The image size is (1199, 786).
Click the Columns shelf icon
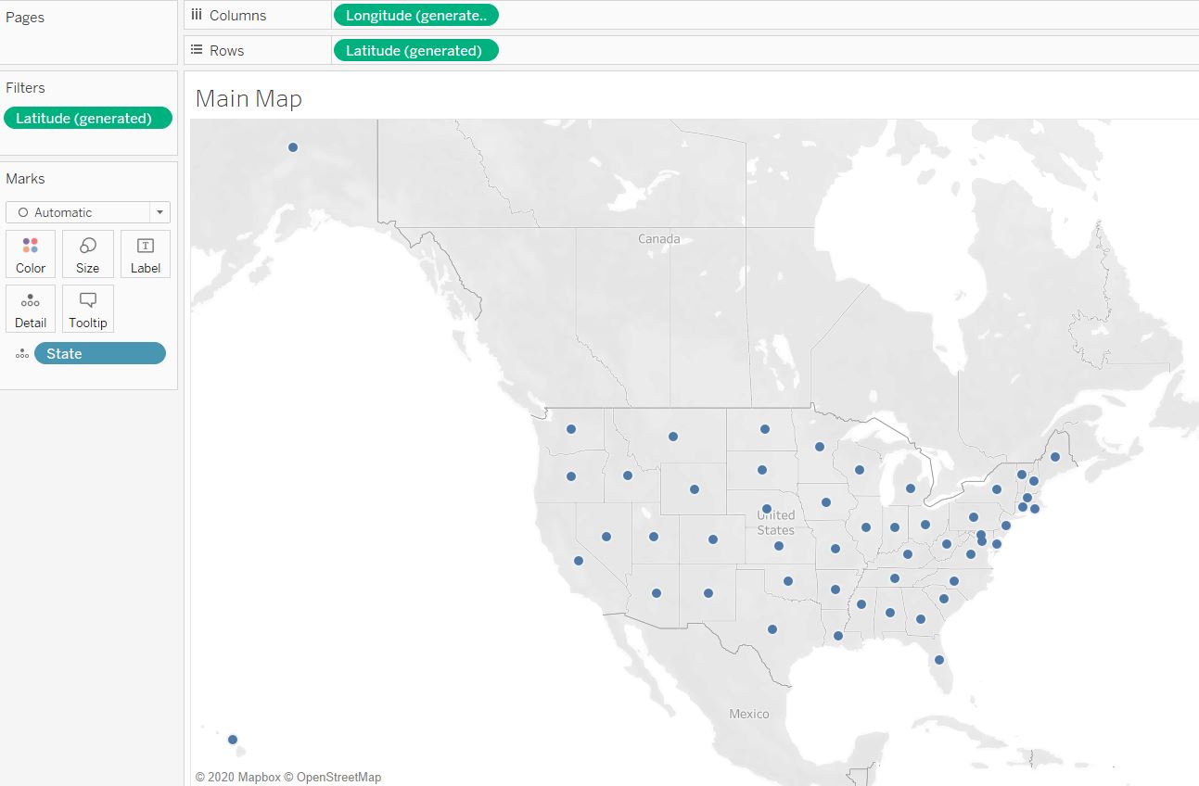pyautogui.click(x=197, y=15)
